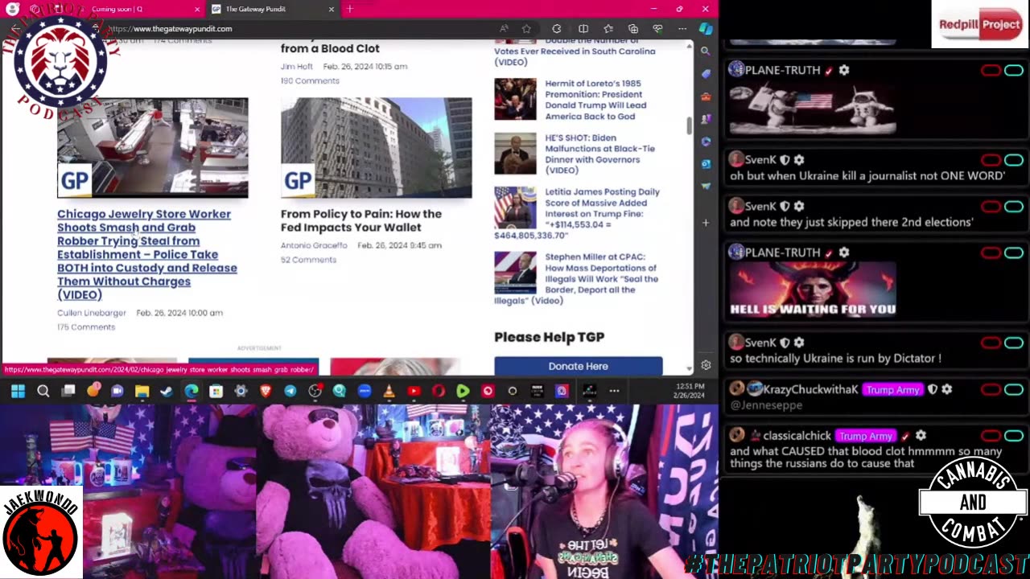
Task: Open Edge sidebar Outlook icon
Action: [706, 164]
